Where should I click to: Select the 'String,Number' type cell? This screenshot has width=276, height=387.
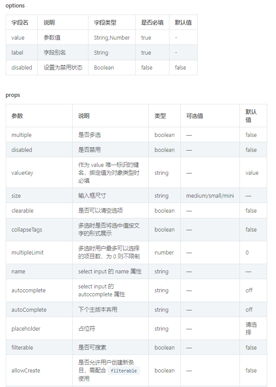111,37
